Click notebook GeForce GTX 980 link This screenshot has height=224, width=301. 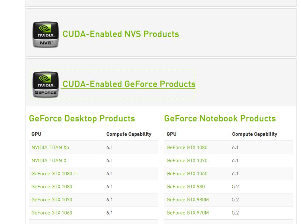coord(186,187)
